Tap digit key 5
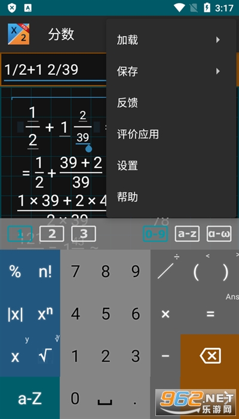239x419 pixels. (x=105, y=314)
